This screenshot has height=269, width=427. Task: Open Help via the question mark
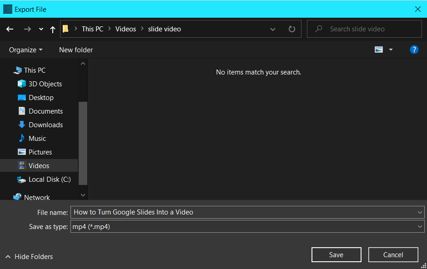point(414,50)
